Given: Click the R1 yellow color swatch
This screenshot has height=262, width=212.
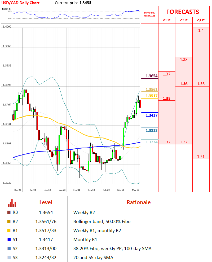Looking at the screenshot, I should coord(9,230).
